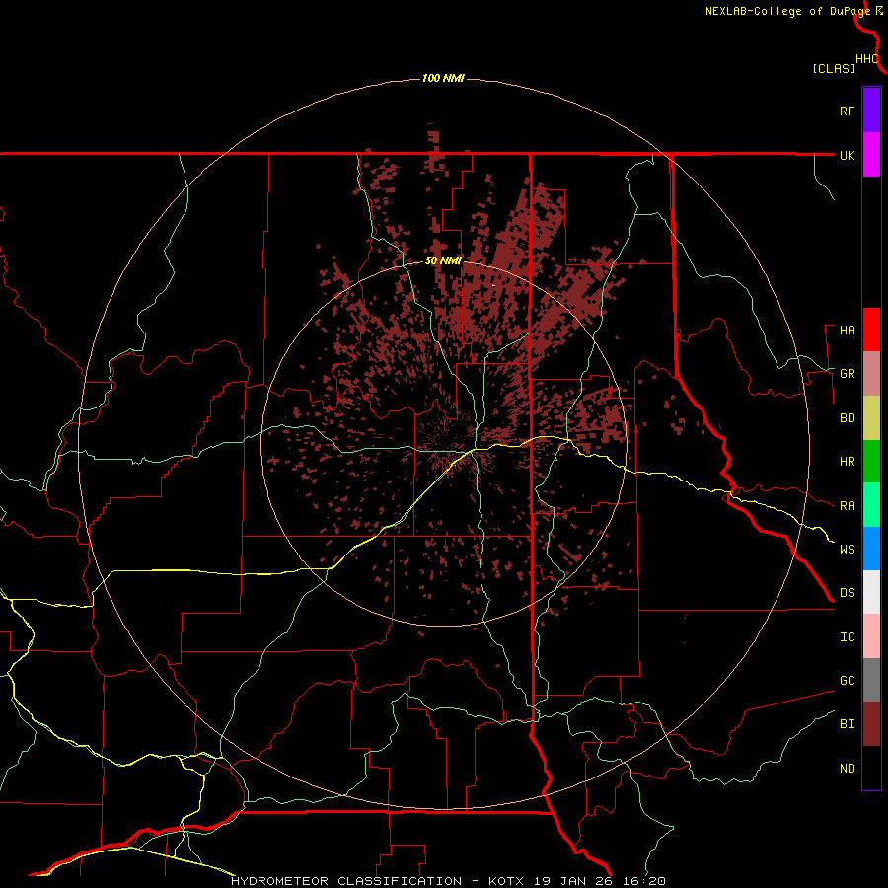
Task: Click the brown BI legend swatch
Action: pyautogui.click(x=871, y=724)
